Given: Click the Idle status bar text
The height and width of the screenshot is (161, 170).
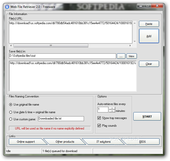Looking at the screenshot, I should coord(8,151).
